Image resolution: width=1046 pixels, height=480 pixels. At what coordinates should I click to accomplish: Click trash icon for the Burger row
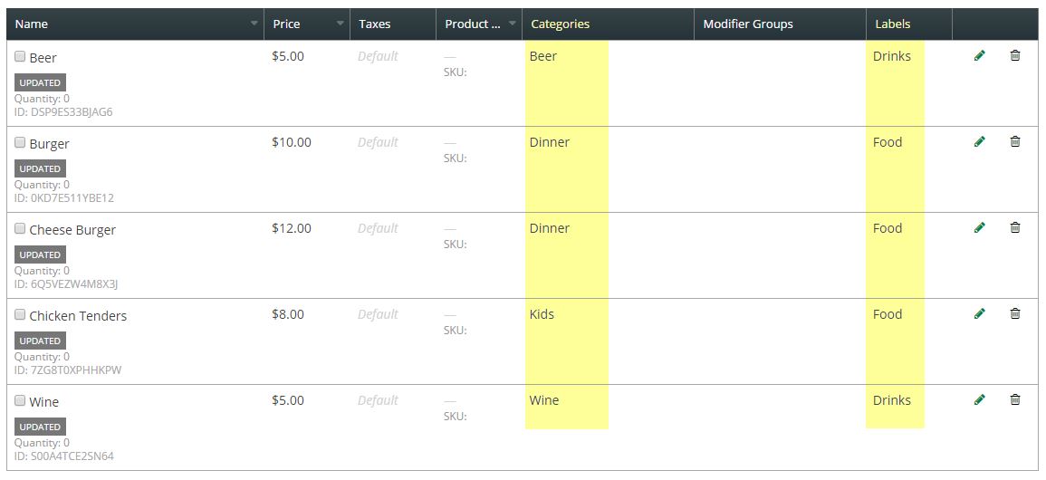pyautogui.click(x=1015, y=142)
